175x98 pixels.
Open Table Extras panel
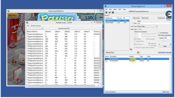coord(166,92)
